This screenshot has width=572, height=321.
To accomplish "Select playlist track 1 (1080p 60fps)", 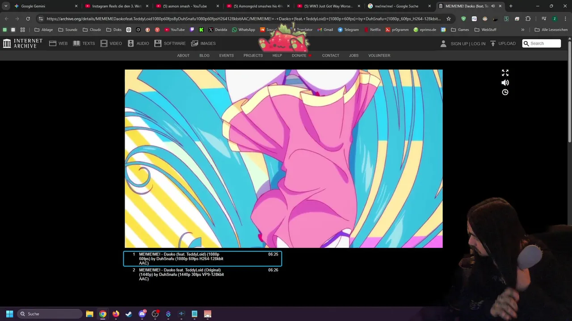I will tap(202, 259).
